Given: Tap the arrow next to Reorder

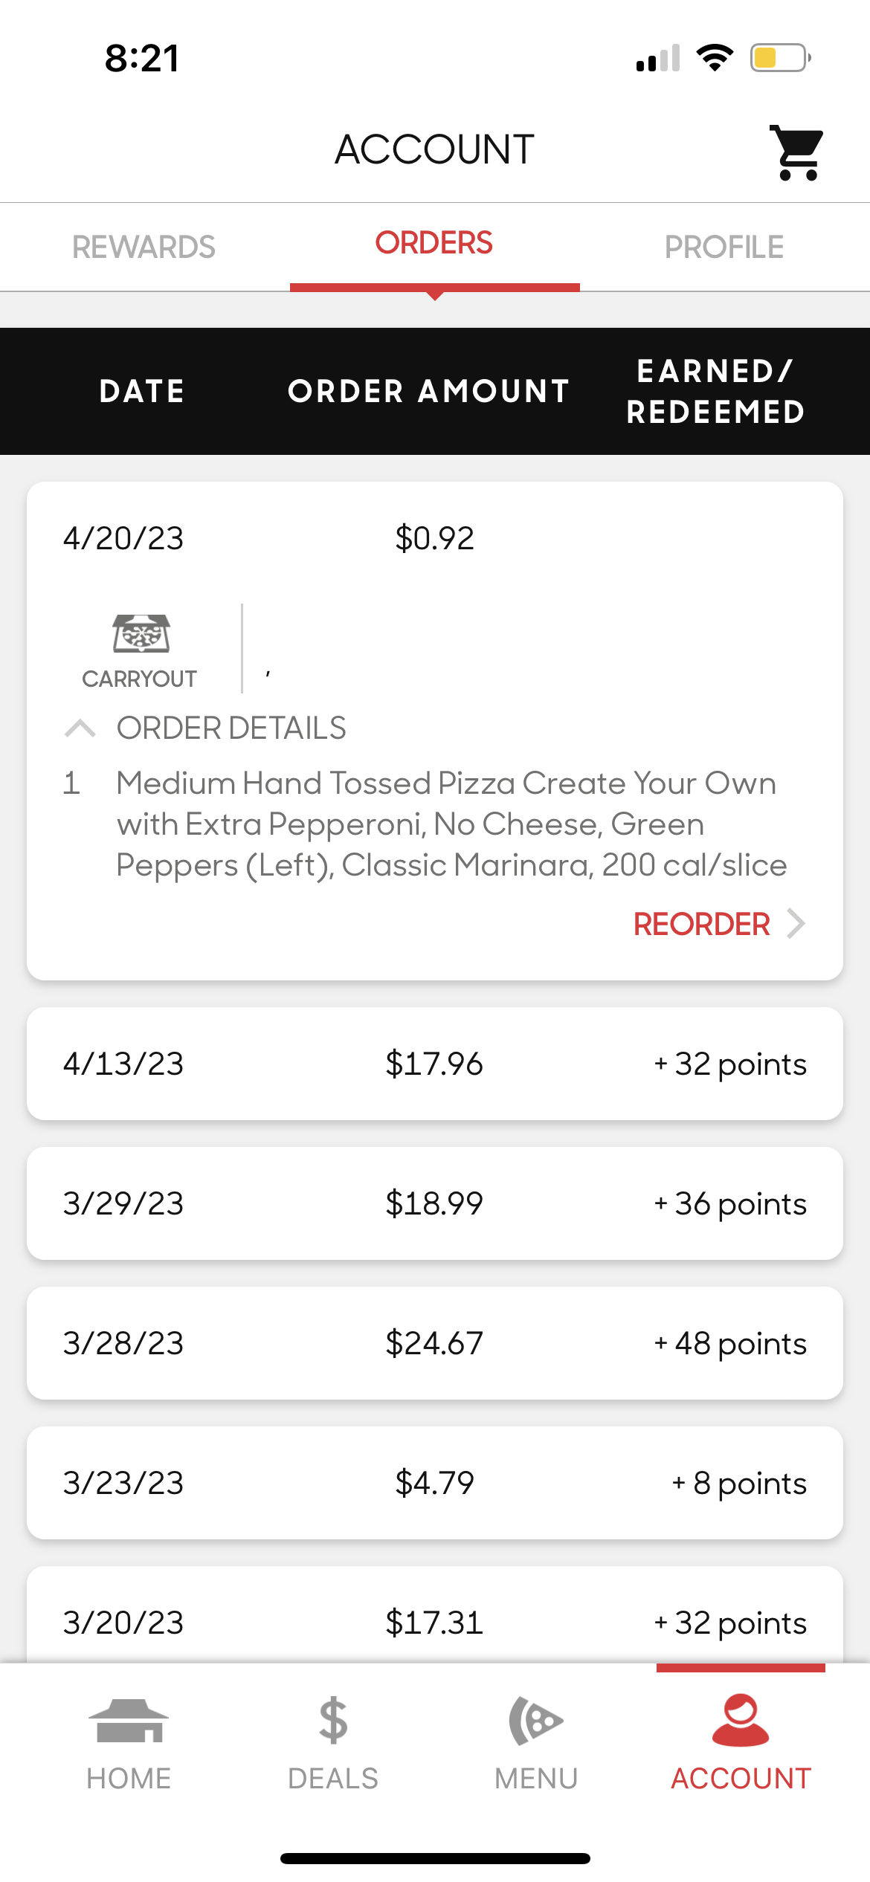Looking at the screenshot, I should click(796, 924).
